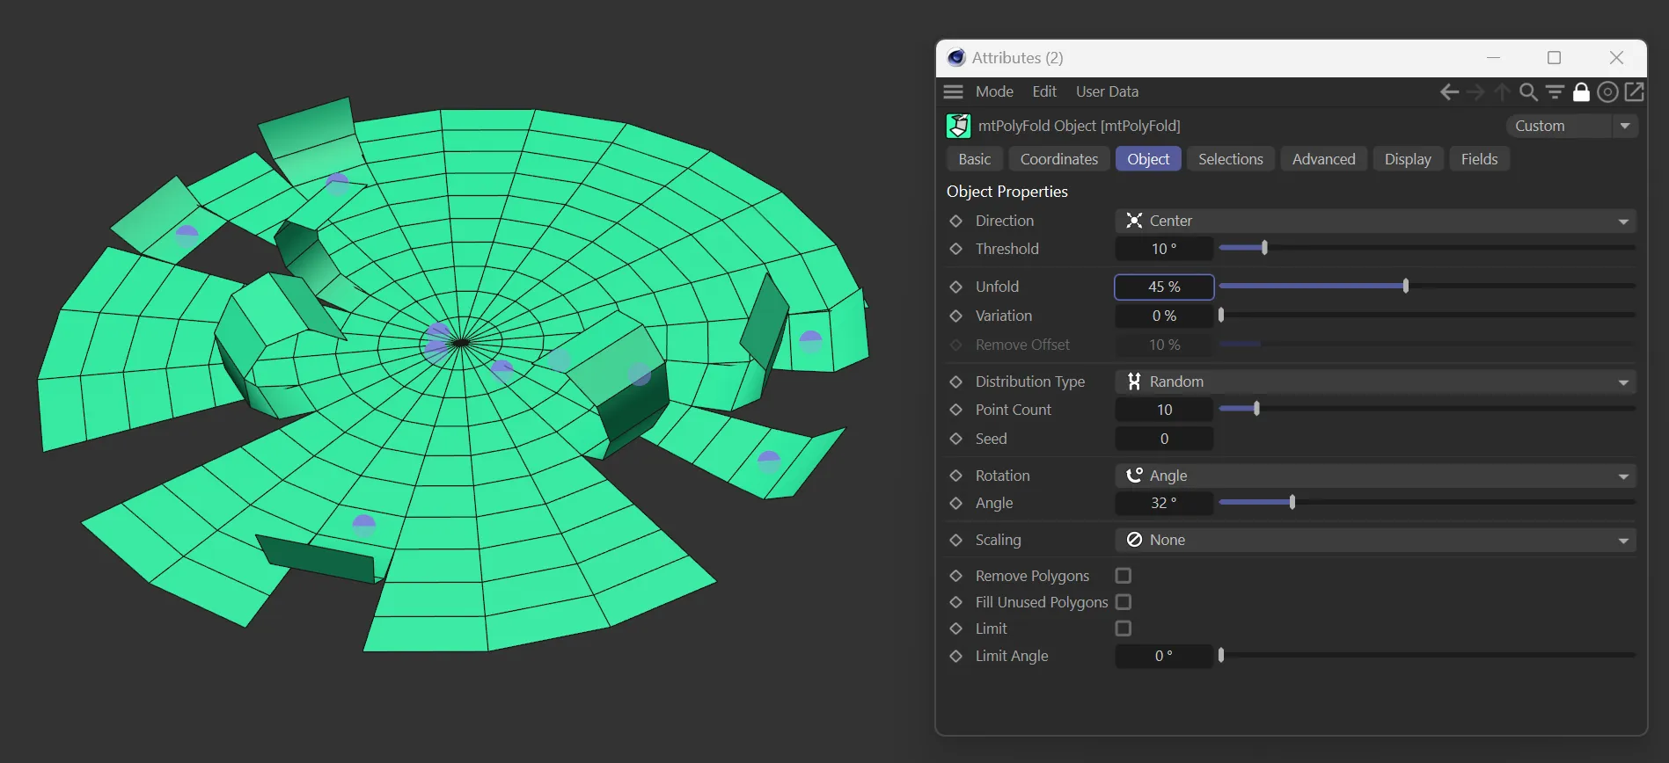Viewport: 1669px width, 763px height.
Task: Click the new Attribute Manager window icon
Action: 1635,91
